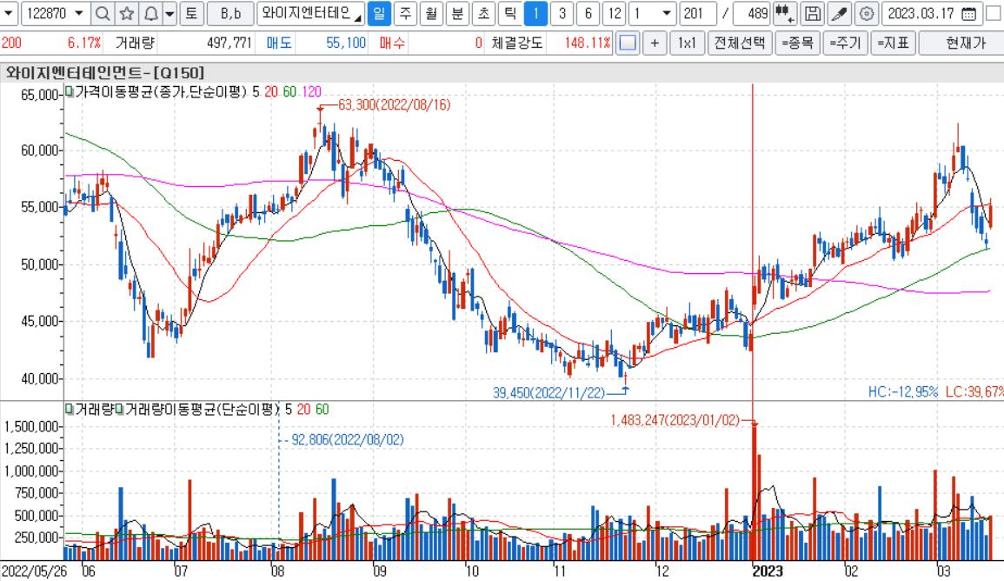
Task: Switch to the second 초 chart period
Action: click(x=483, y=13)
